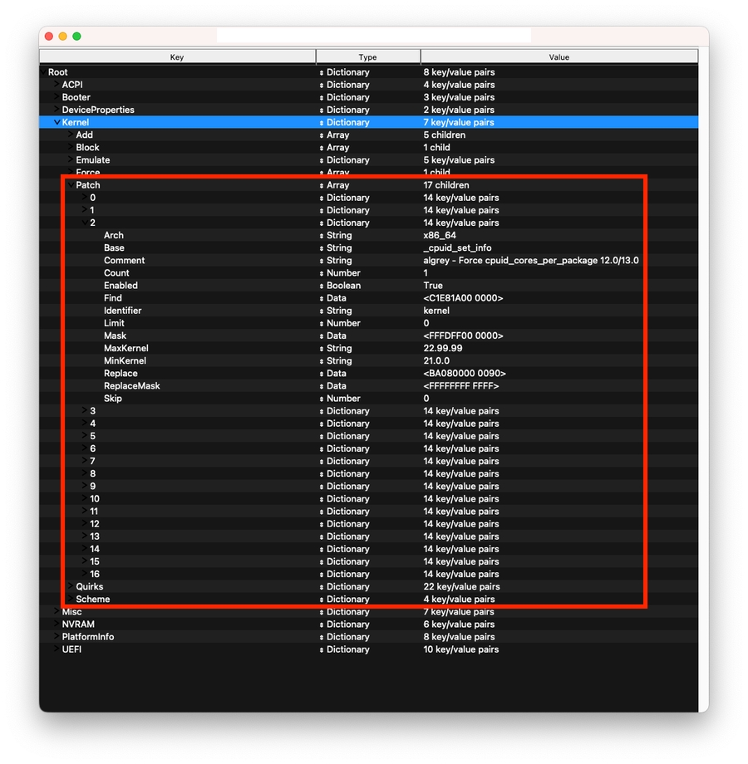The image size is (748, 764).
Task: Select the Enabled value True
Action: point(433,286)
